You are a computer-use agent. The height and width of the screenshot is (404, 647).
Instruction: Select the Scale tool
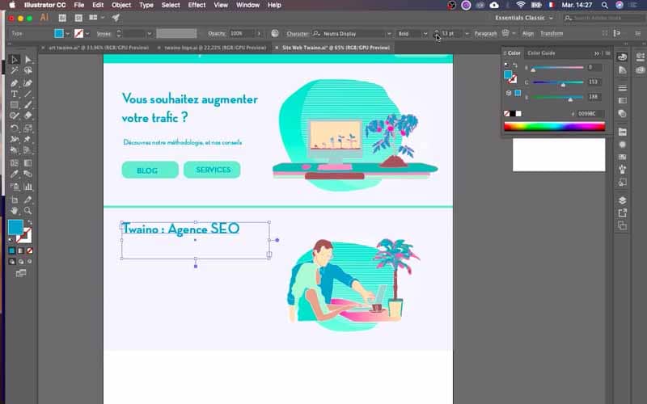[x=27, y=128]
